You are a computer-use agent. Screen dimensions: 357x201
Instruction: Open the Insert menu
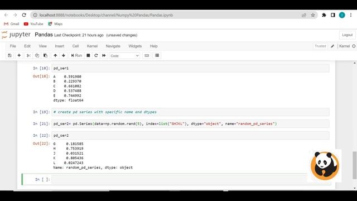click(x=60, y=46)
